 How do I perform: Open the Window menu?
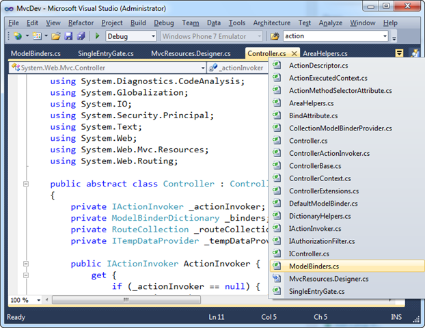(x=362, y=23)
